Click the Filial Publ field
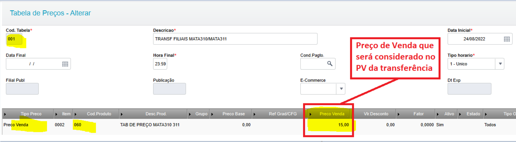This screenshot has width=516, height=142. click(x=22, y=89)
